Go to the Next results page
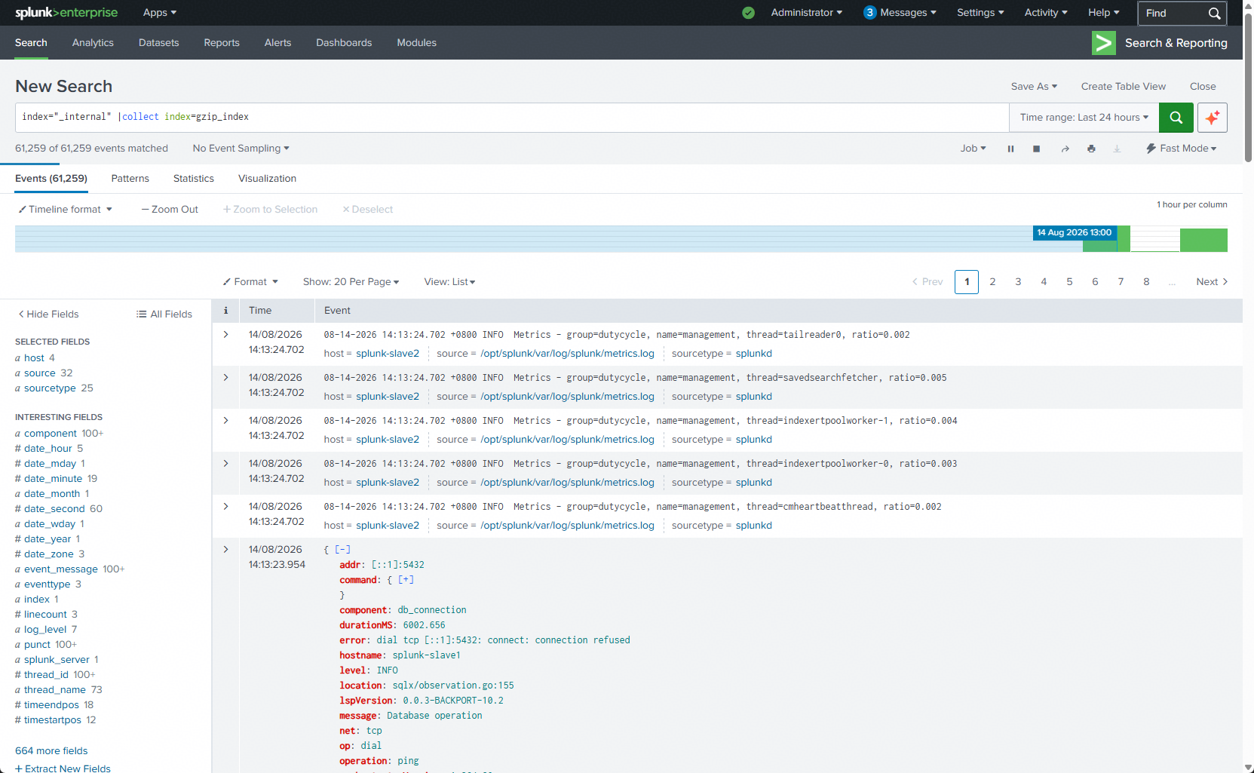 (1212, 282)
